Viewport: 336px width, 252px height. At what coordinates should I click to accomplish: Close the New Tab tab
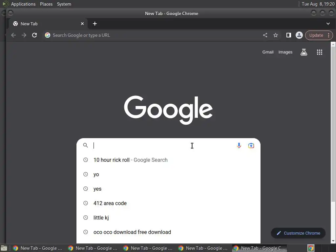(82, 24)
